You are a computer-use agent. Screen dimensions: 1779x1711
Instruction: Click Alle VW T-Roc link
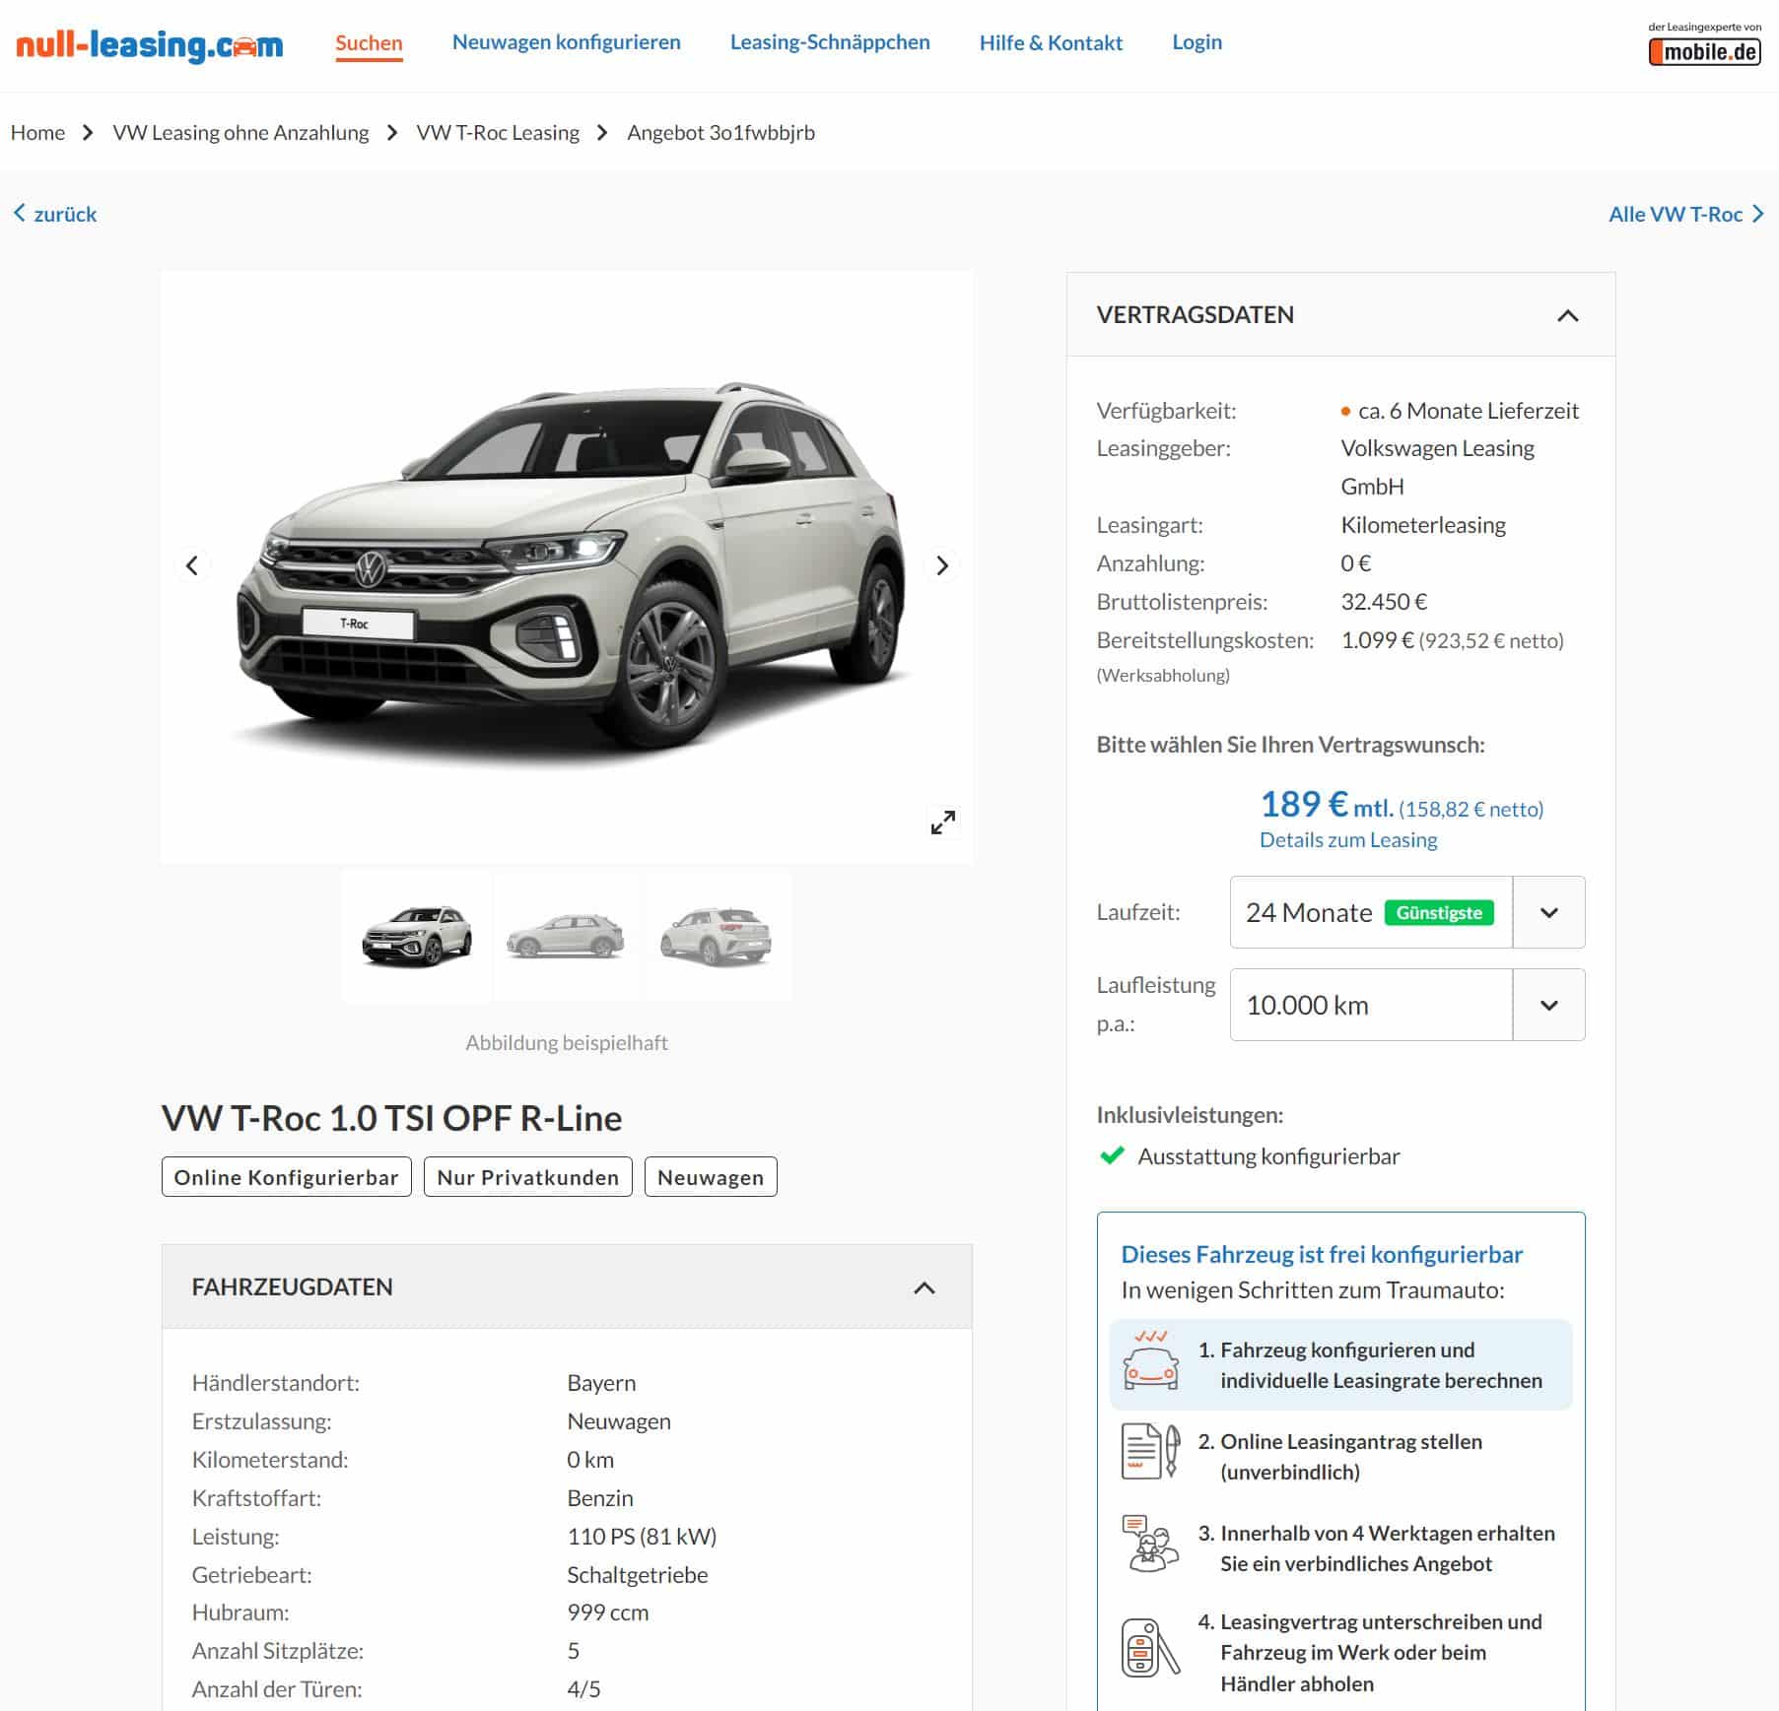1676,214
